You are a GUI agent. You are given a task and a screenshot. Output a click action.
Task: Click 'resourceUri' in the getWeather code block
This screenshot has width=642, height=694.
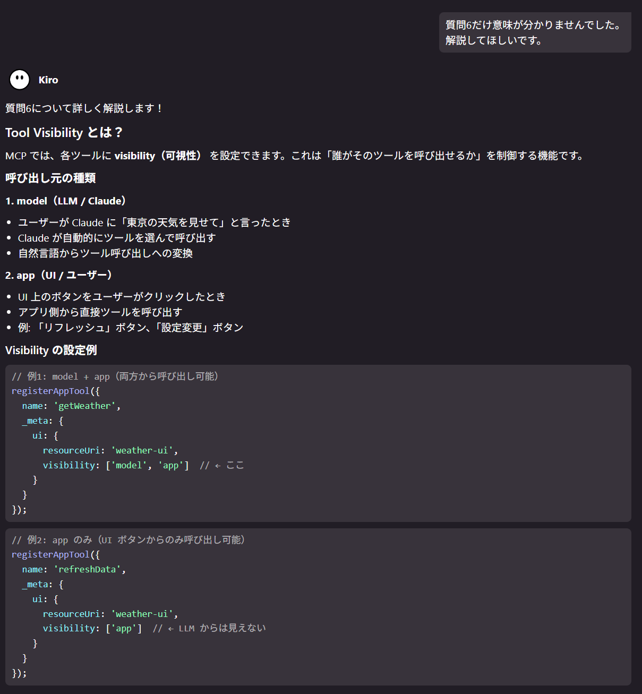pos(72,450)
